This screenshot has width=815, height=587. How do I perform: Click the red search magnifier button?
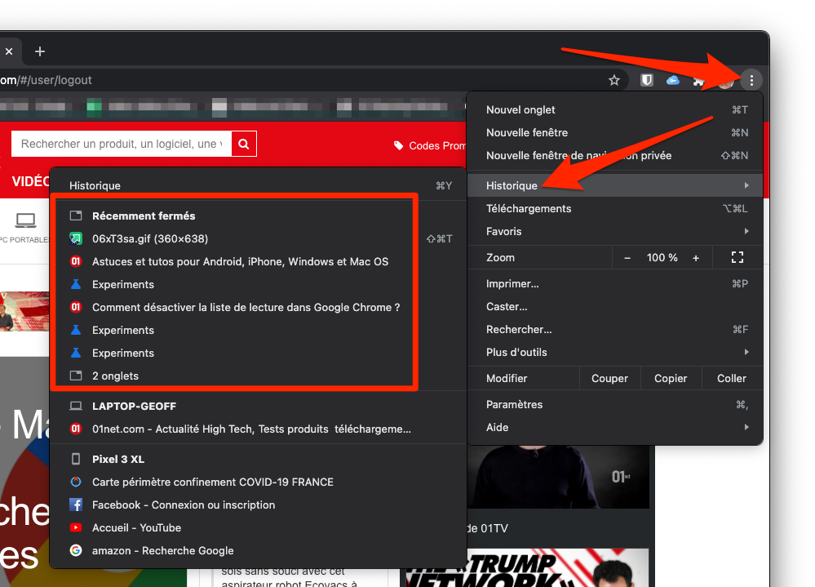(x=244, y=144)
